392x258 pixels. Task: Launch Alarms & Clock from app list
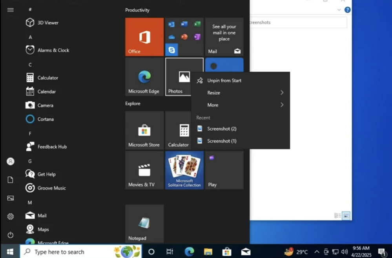(53, 50)
